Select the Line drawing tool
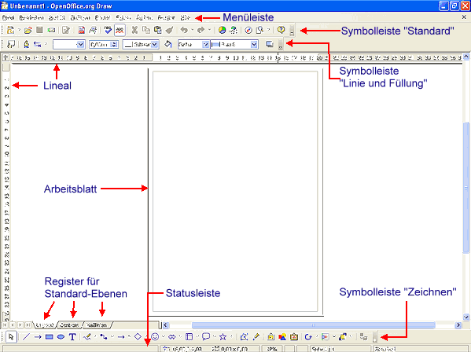 coord(26,337)
